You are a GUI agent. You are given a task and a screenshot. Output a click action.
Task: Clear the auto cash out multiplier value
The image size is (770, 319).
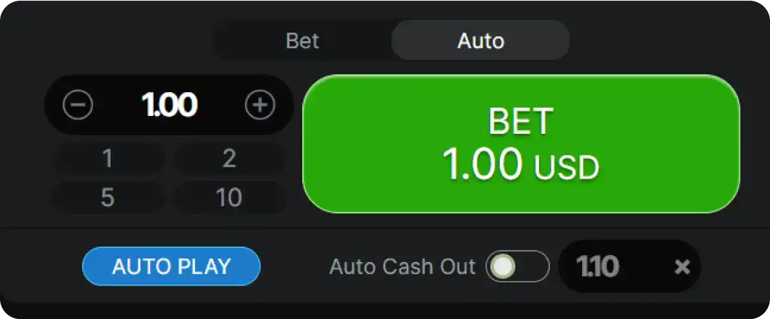681,266
